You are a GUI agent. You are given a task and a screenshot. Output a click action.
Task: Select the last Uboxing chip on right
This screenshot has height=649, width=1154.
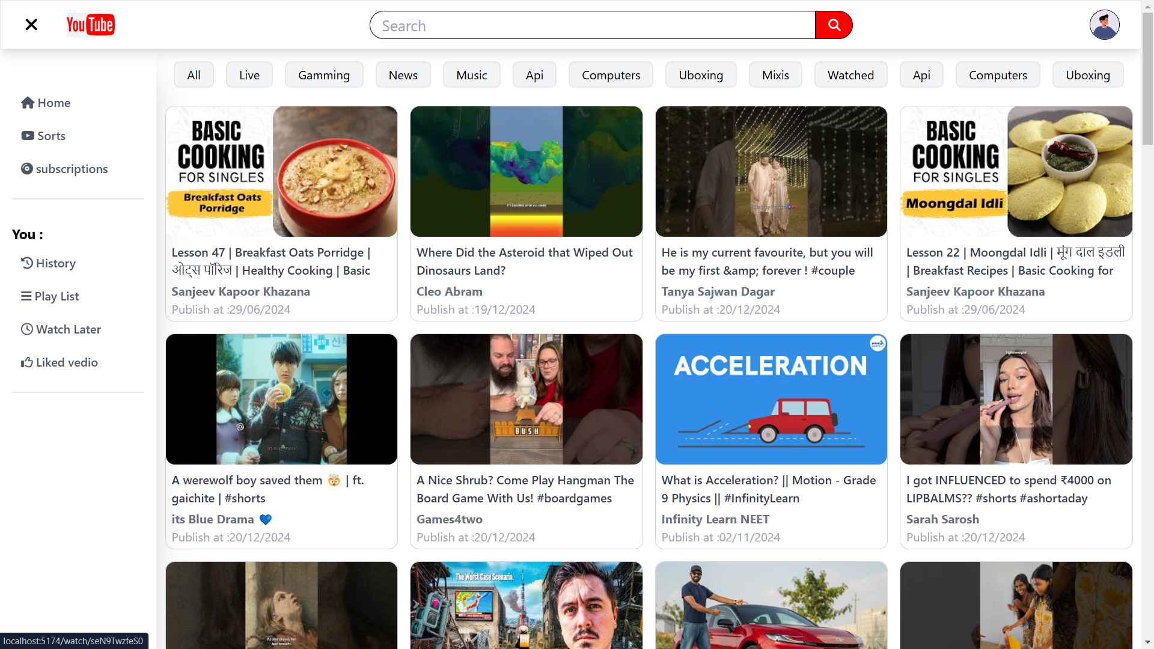pyautogui.click(x=1088, y=75)
